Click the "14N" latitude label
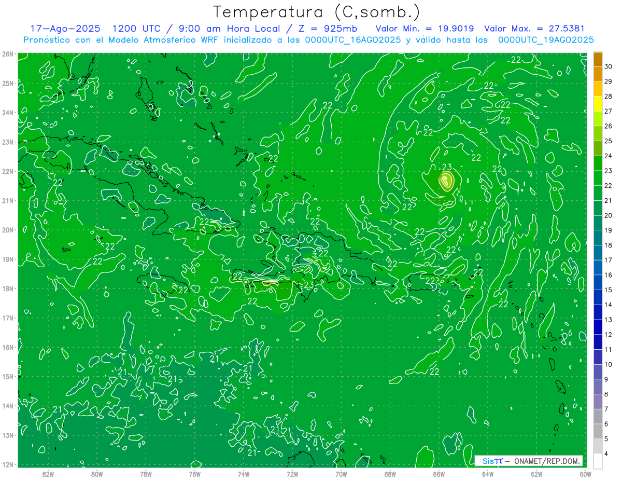The height and width of the screenshot is (481, 622). [8, 406]
